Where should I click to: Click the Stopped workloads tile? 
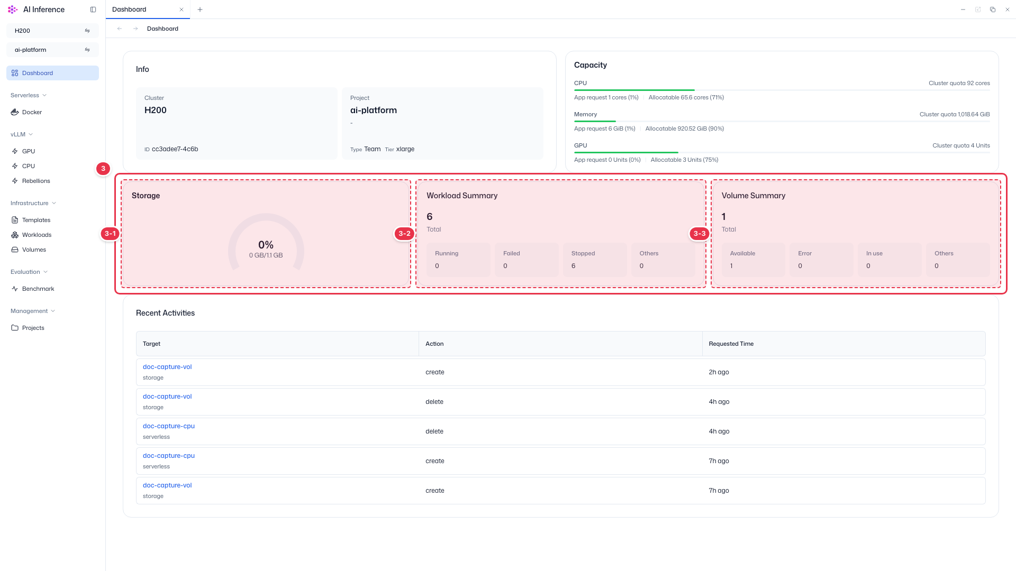click(595, 260)
